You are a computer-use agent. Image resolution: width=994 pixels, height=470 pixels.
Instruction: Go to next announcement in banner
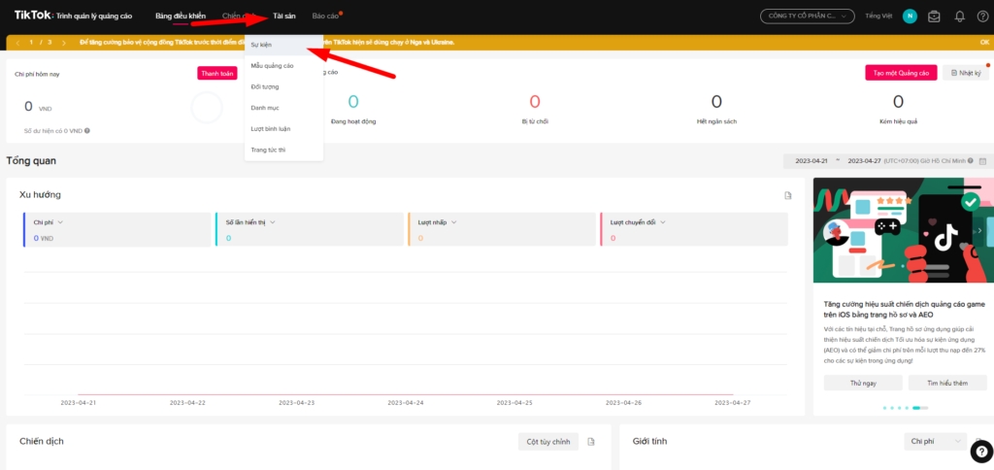coord(64,43)
